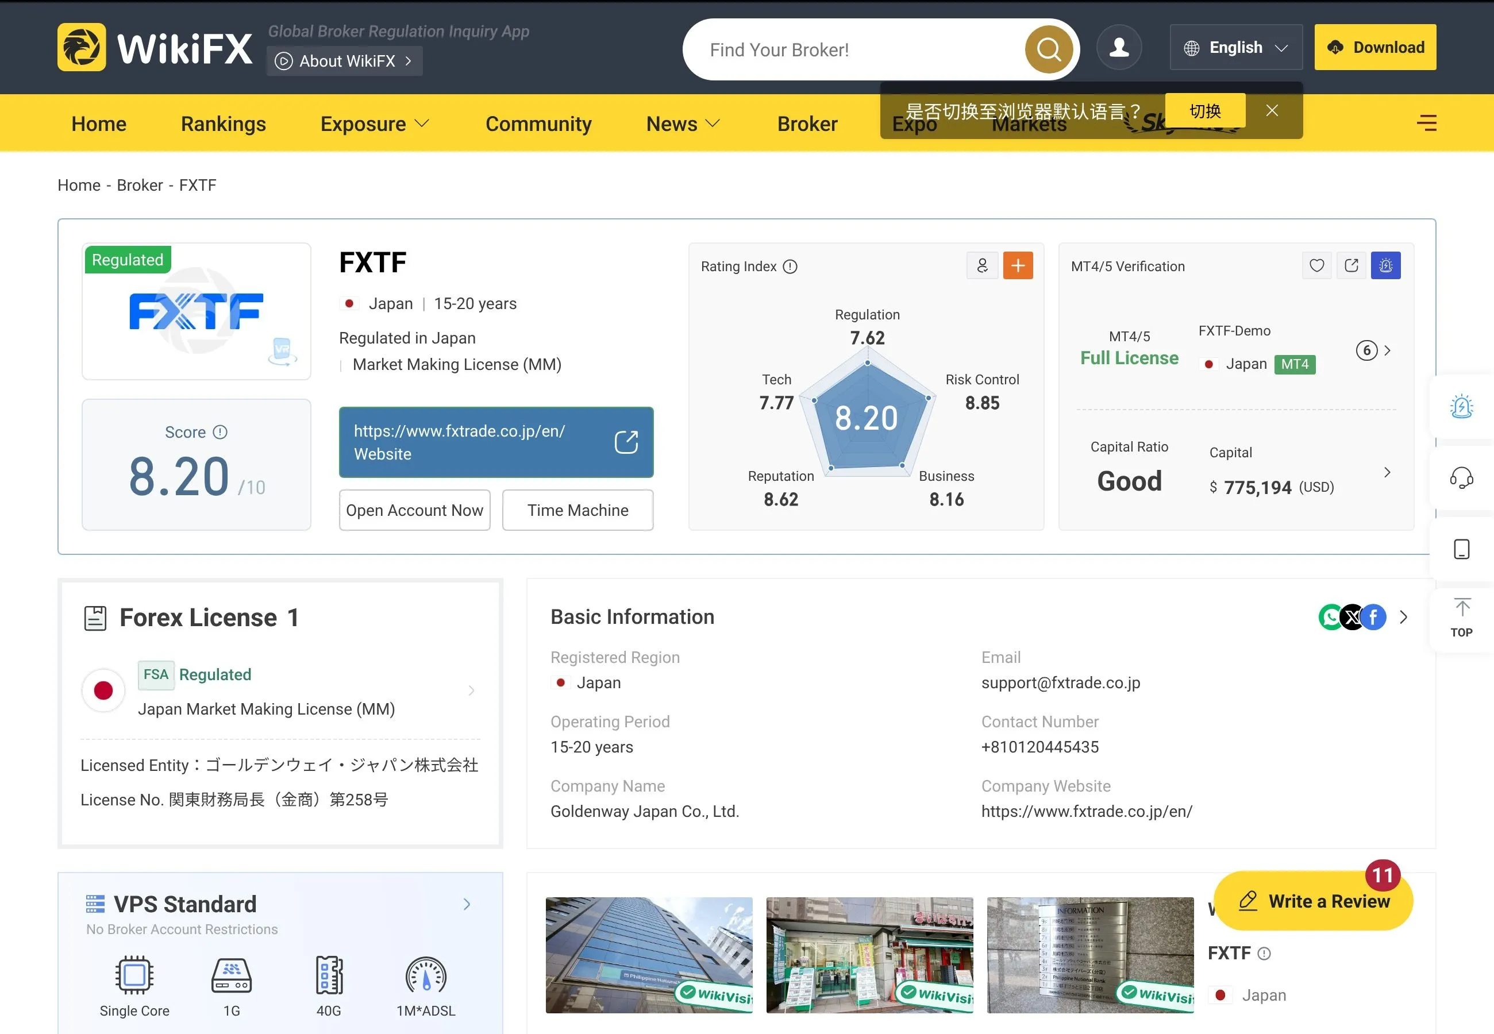Click the 1G memory icon

pos(232,975)
